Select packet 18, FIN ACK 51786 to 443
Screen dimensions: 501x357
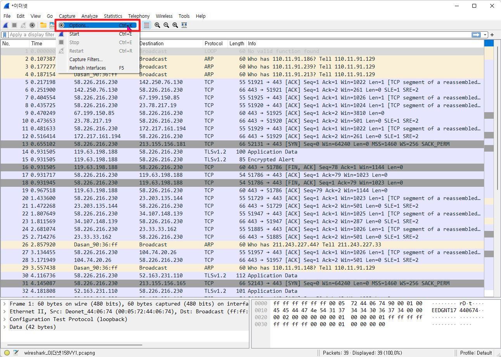(x=242, y=183)
